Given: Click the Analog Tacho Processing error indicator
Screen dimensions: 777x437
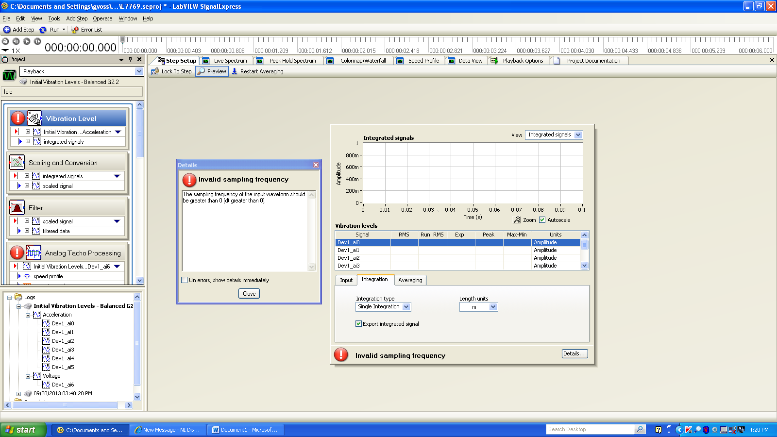Looking at the screenshot, I should point(17,252).
